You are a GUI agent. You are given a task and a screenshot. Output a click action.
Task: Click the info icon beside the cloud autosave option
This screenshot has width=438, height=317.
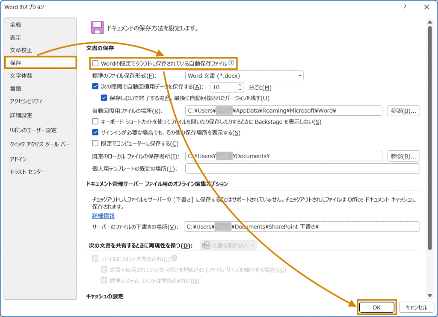tap(231, 62)
